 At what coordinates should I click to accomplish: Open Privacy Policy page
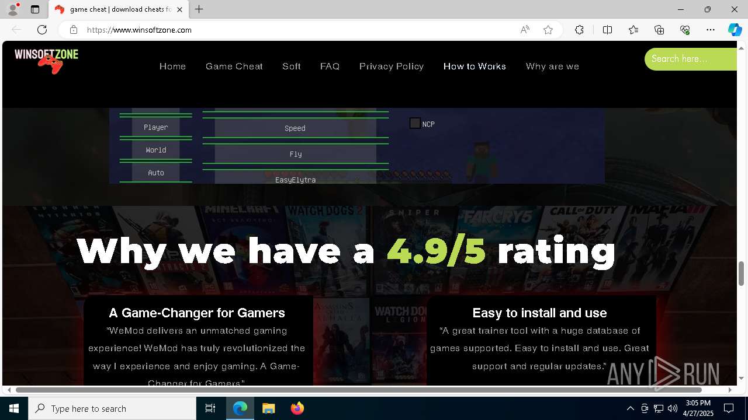click(392, 66)
